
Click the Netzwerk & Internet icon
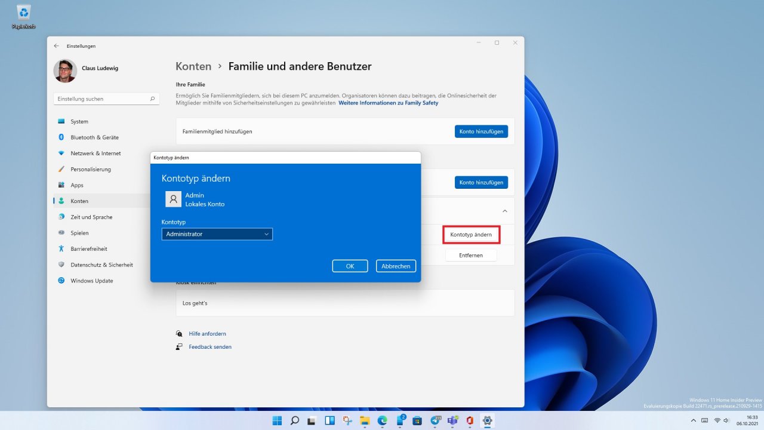point(61,153)
